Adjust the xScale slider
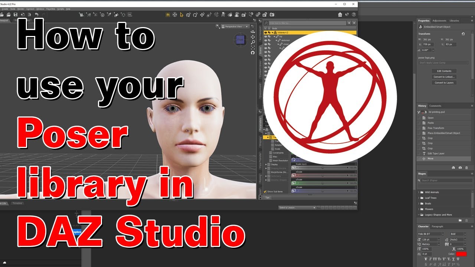 pos(322,175)
